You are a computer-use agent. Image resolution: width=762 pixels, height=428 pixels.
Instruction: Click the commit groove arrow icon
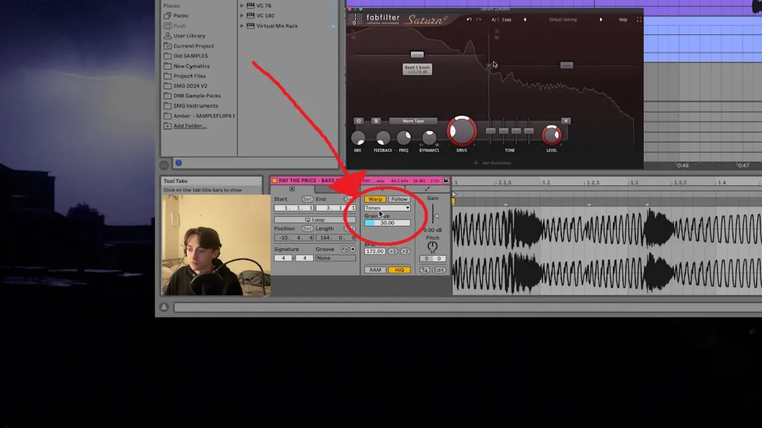point(352,249)
